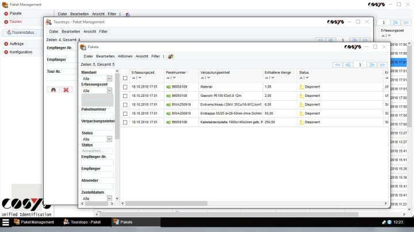
Task: Click Disponiert status icon in Material row
Action: coord(301,87)
